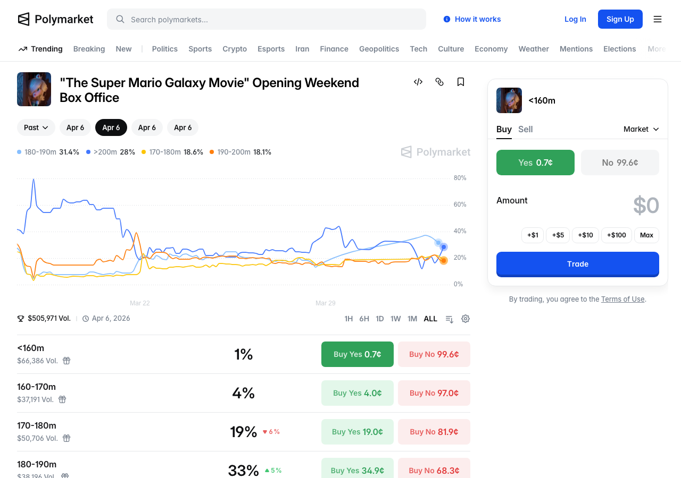This screenshot has width=681, height=478.
Task: Click the embed code icon
Action: point(418,82)
